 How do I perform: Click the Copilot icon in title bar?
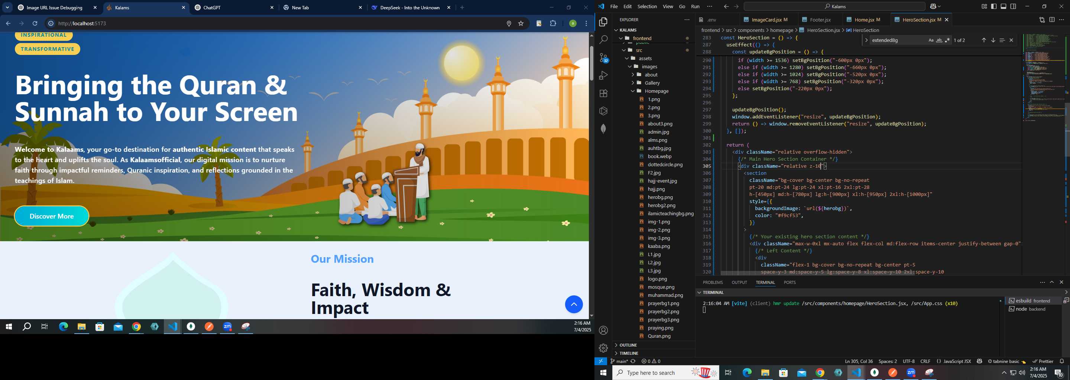[933, 7]
